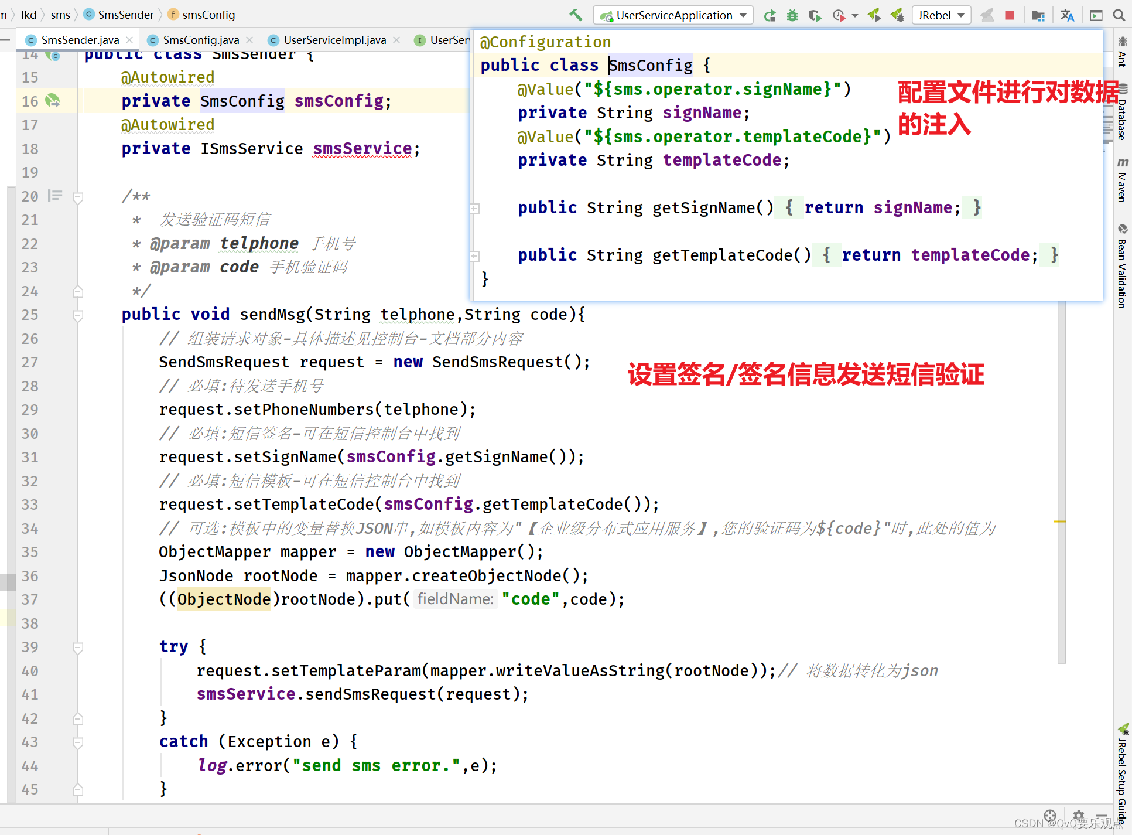Screen dimensions: 1132x835
Task: Click the templateCode field in the popup
Action: pyautogui.click(x=722, y=160)
